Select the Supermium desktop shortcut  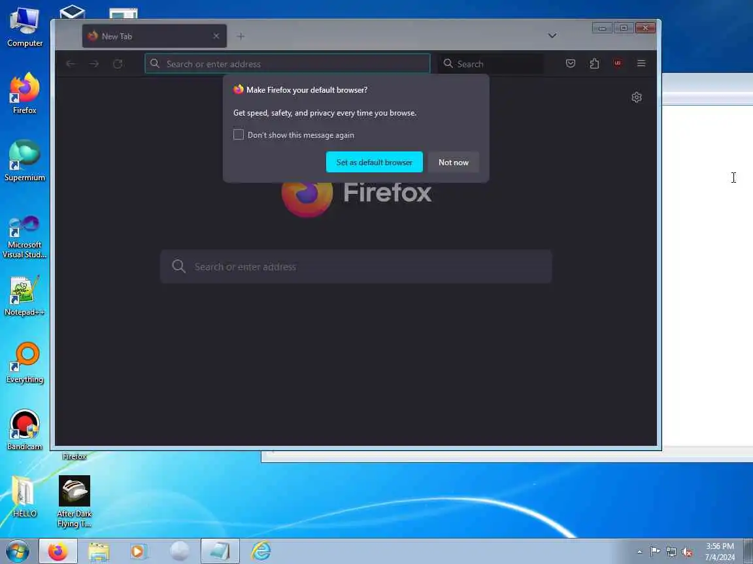tap(24, 161)
